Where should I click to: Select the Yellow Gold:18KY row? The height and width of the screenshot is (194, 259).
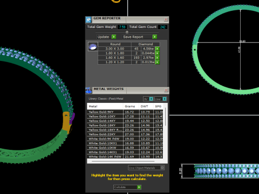[125, 126]
